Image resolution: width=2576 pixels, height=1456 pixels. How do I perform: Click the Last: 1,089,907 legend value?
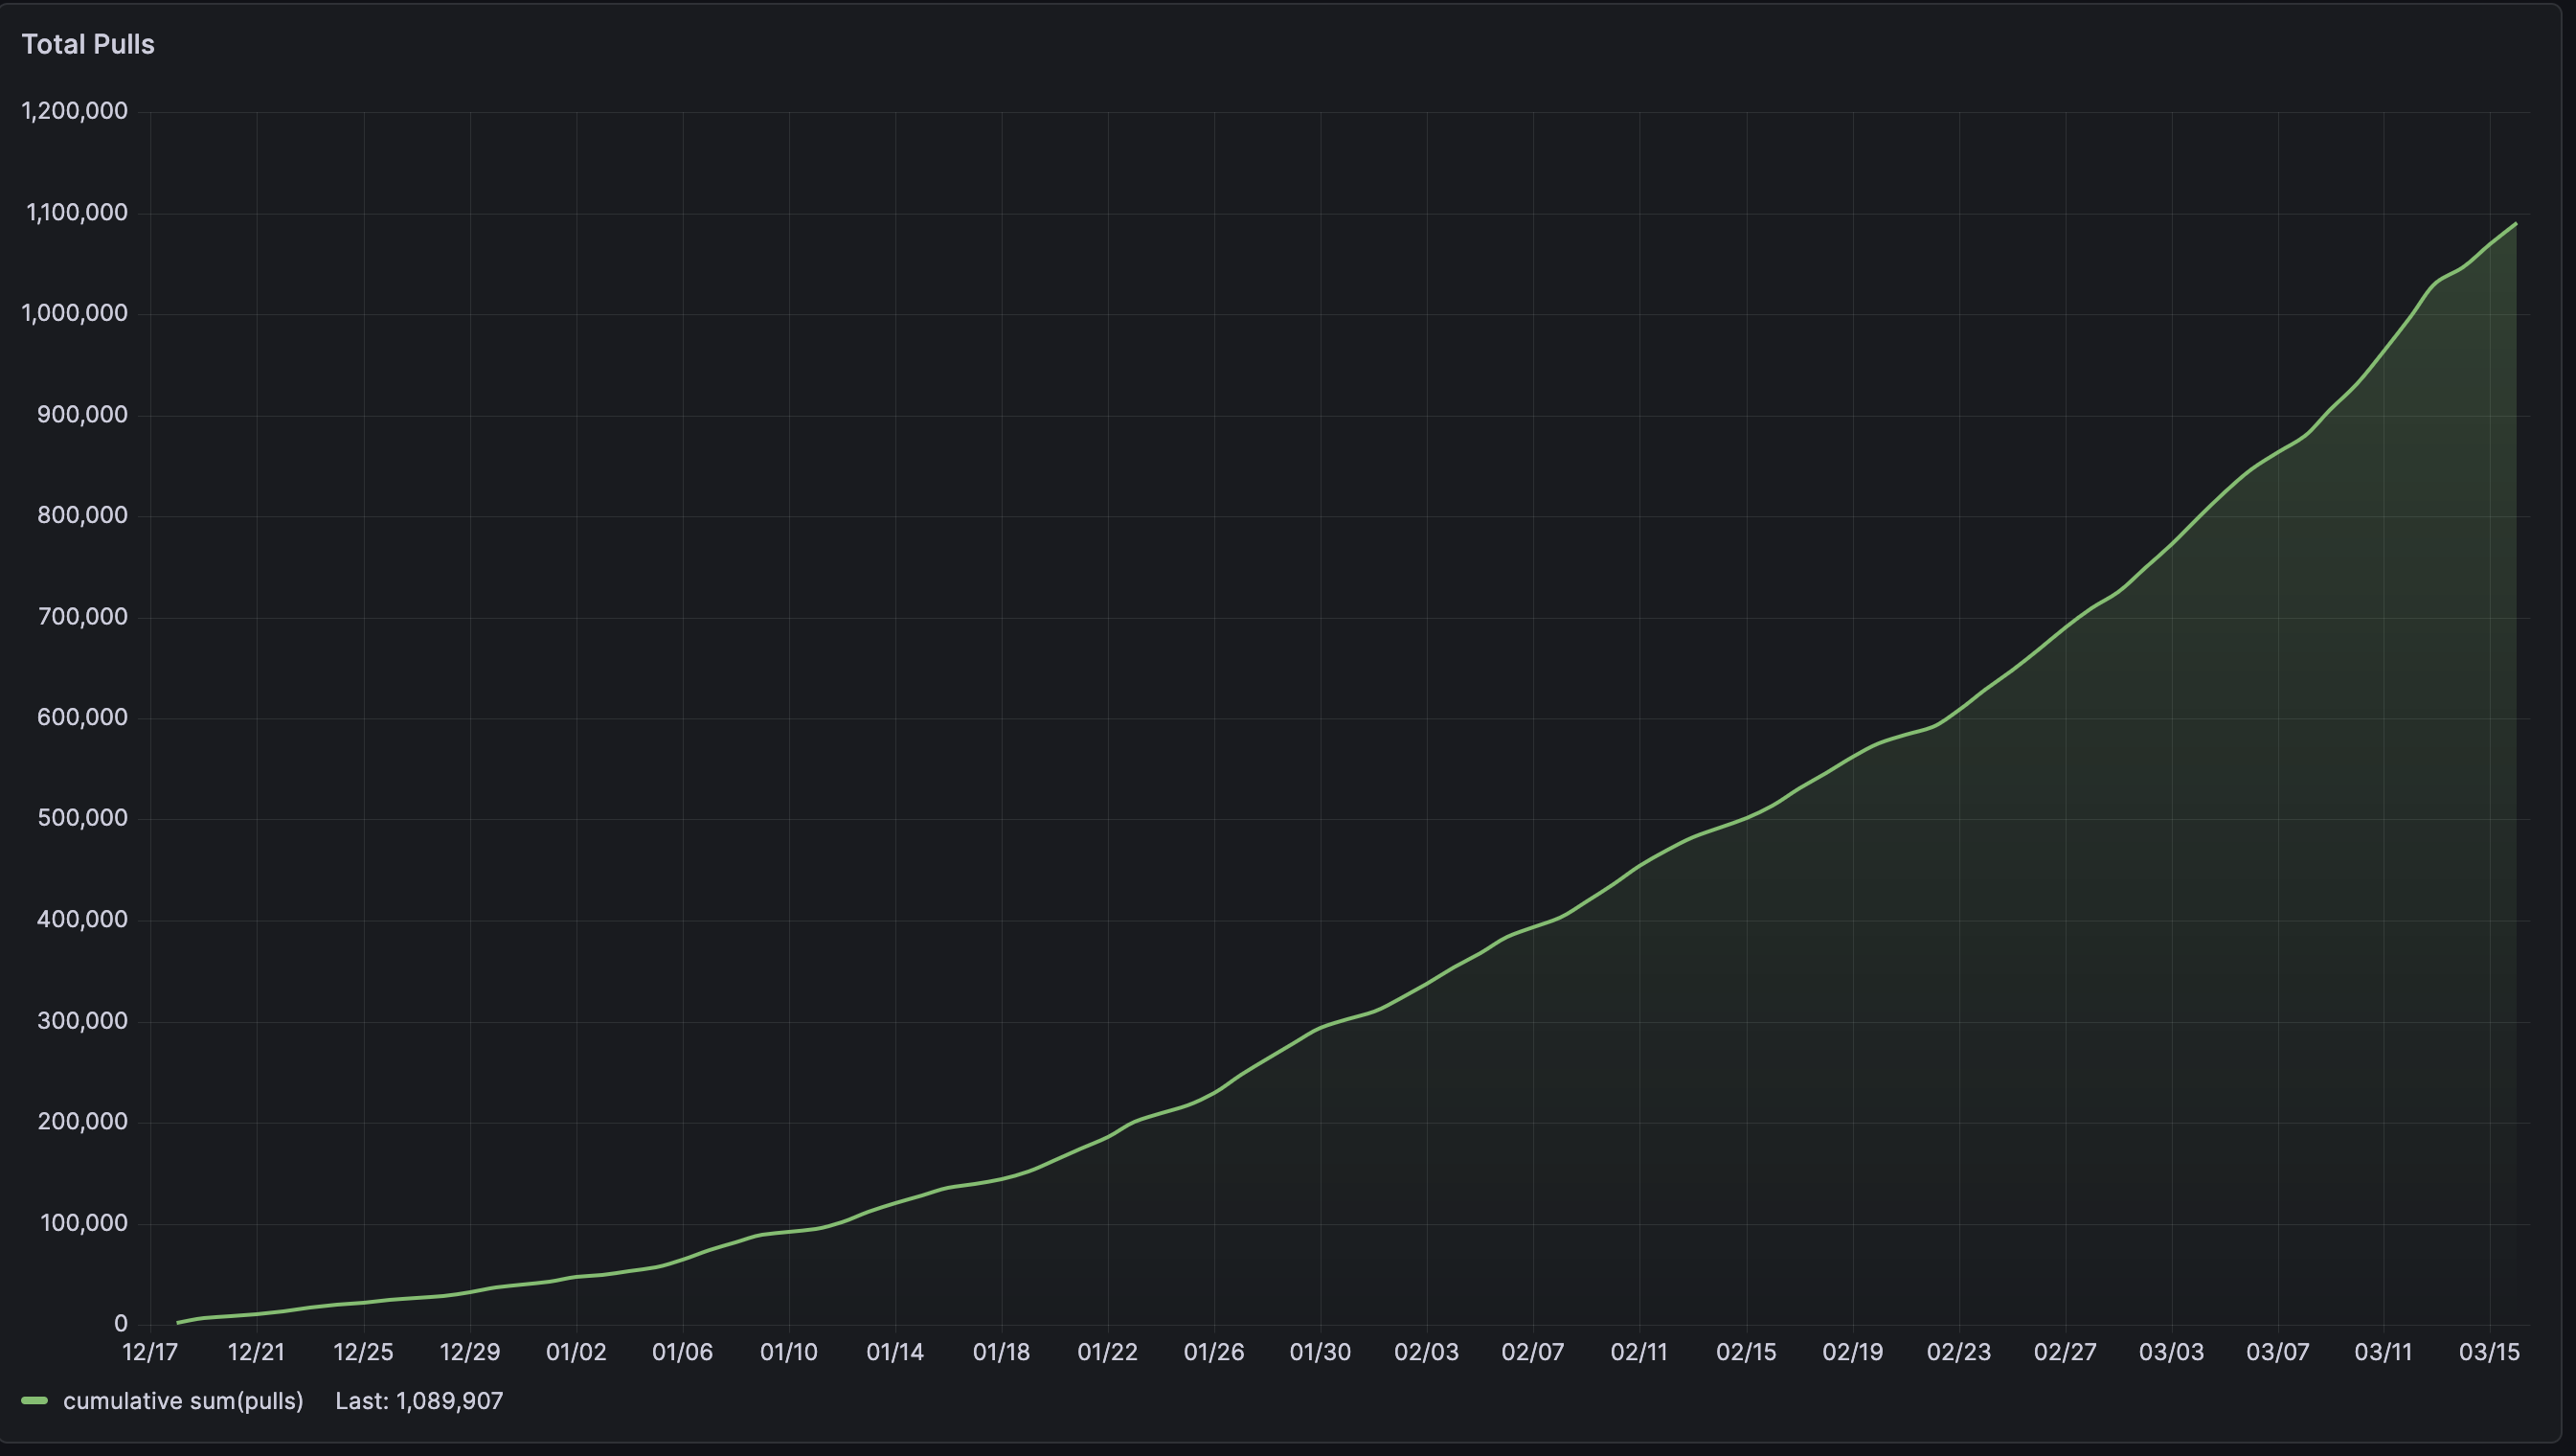point(419,1401)
